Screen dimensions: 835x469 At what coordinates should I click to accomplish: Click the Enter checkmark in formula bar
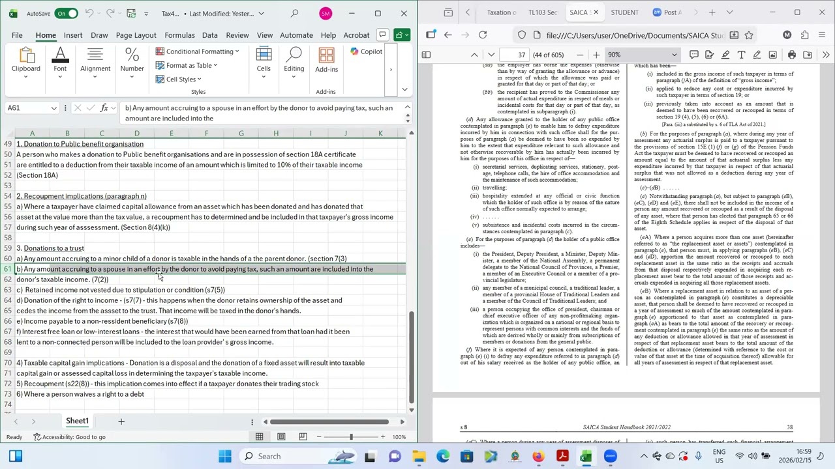tap(89, 108)
